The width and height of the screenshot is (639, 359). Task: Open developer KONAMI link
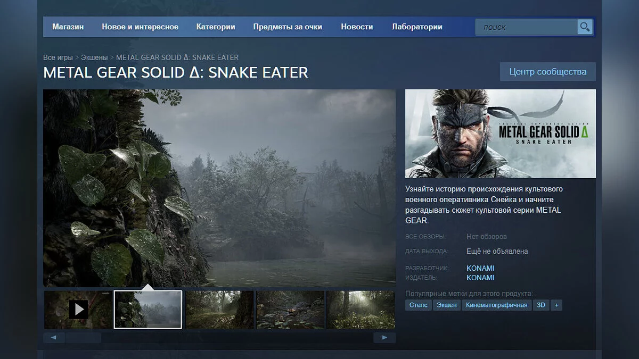coord(480,268)
